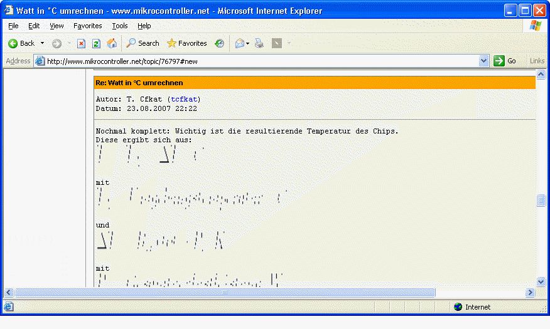
Task: Click the IE icon in title bar
Action: (9, 10)
